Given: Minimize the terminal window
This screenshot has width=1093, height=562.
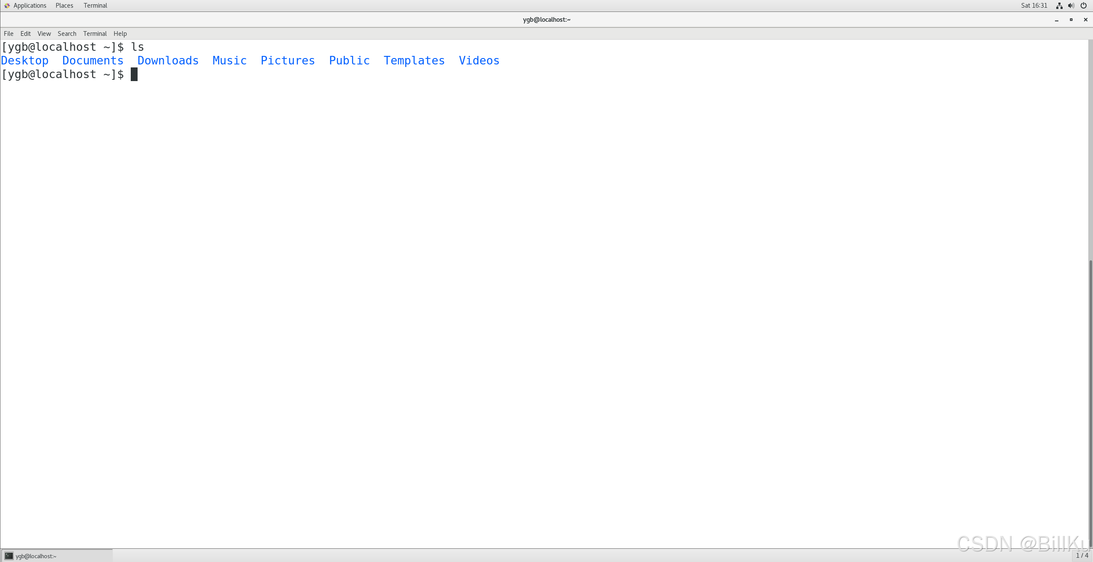Looking at the screenshot, I should pos(1056,20).
